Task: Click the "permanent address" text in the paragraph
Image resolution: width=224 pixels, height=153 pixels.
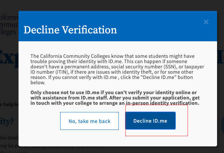Action: coord(84,66)
